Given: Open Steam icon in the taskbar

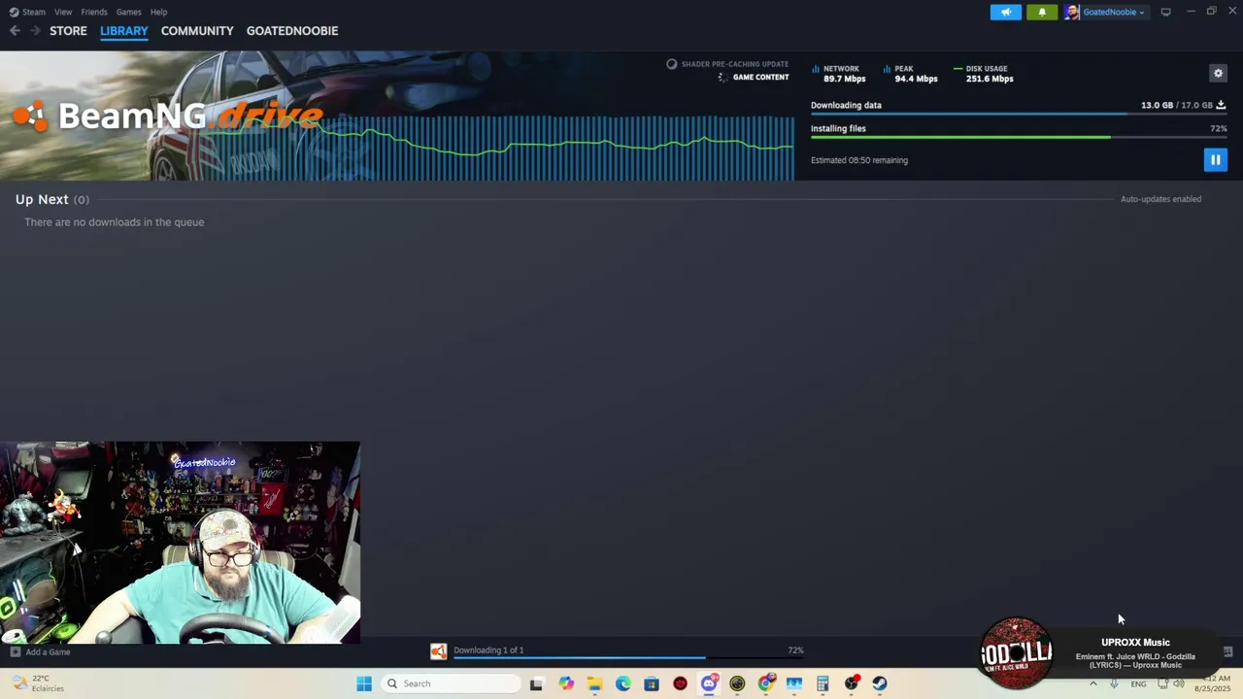Looking at the screenshot, I should (x=880, y=683).
